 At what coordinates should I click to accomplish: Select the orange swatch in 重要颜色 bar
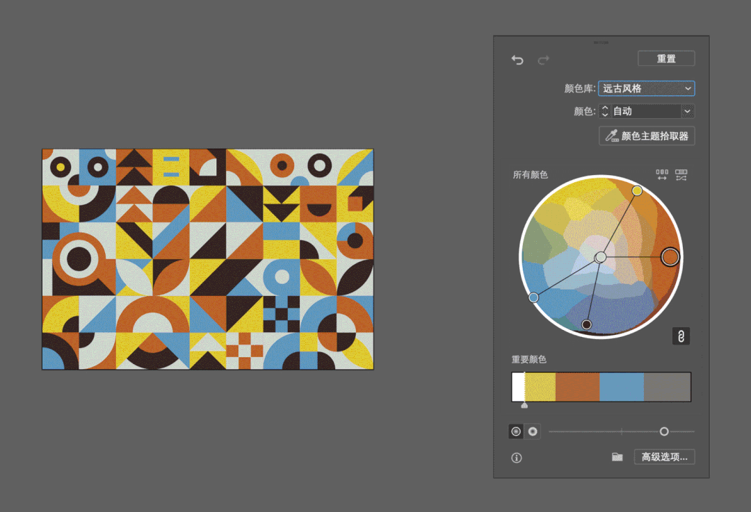(x=577, y=387)
